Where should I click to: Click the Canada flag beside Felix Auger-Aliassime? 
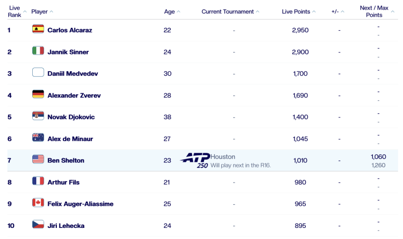point(38,203)
